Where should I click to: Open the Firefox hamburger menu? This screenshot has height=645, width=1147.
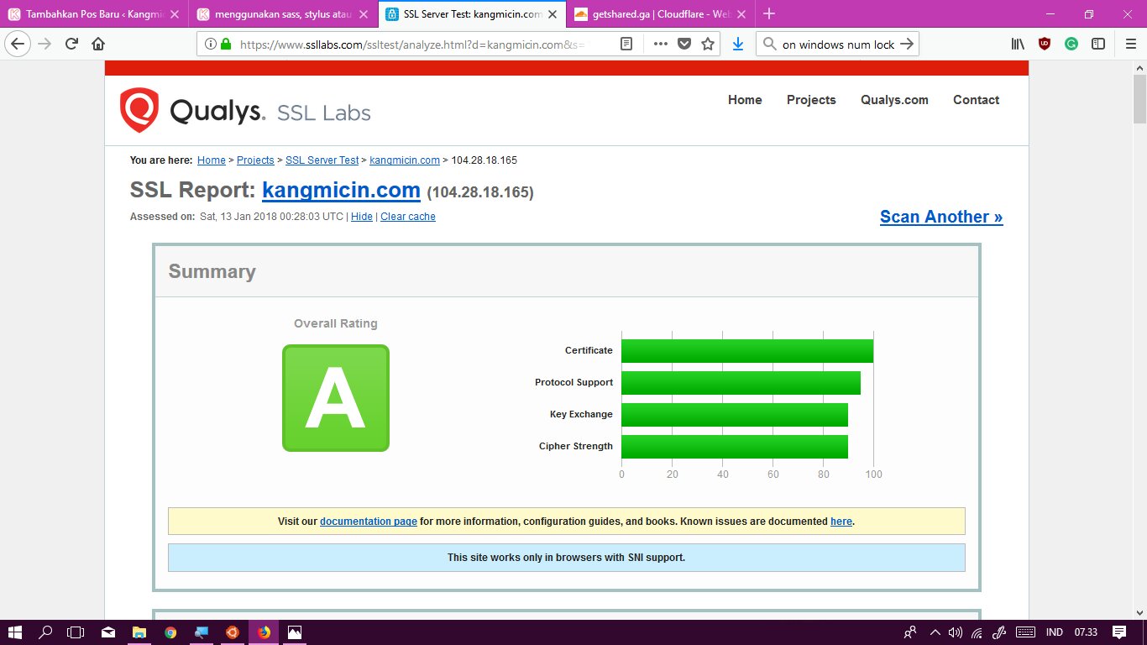[x=1129, y=45]
